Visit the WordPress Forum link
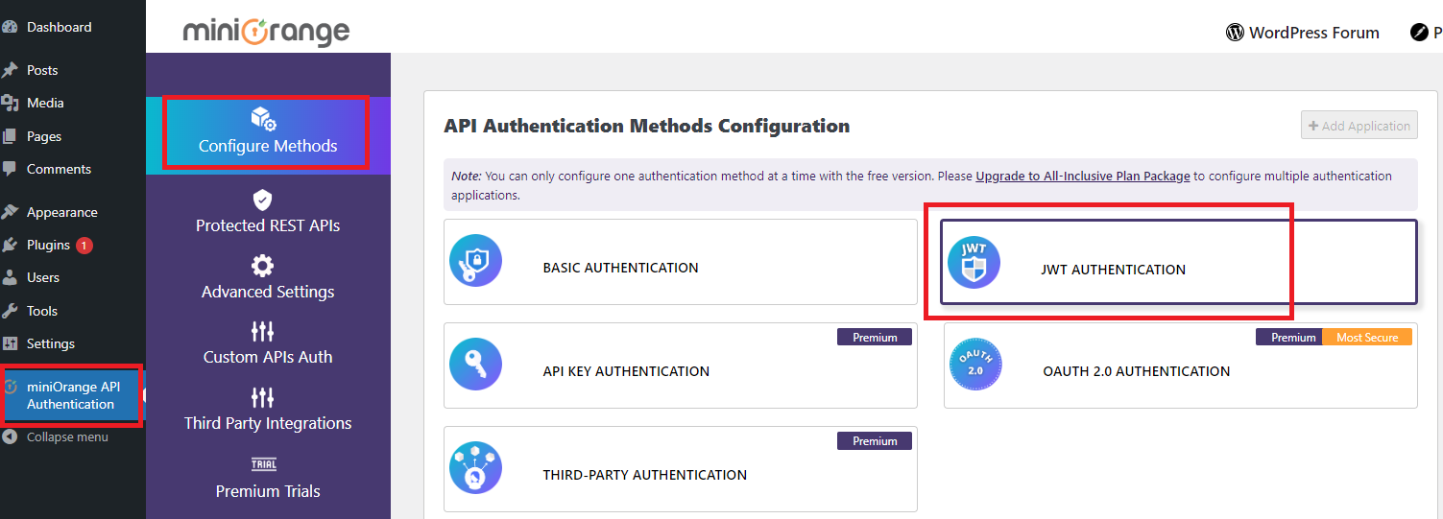The width and height of the screenshot is (1443, 519). click(x=1303, y=33)
